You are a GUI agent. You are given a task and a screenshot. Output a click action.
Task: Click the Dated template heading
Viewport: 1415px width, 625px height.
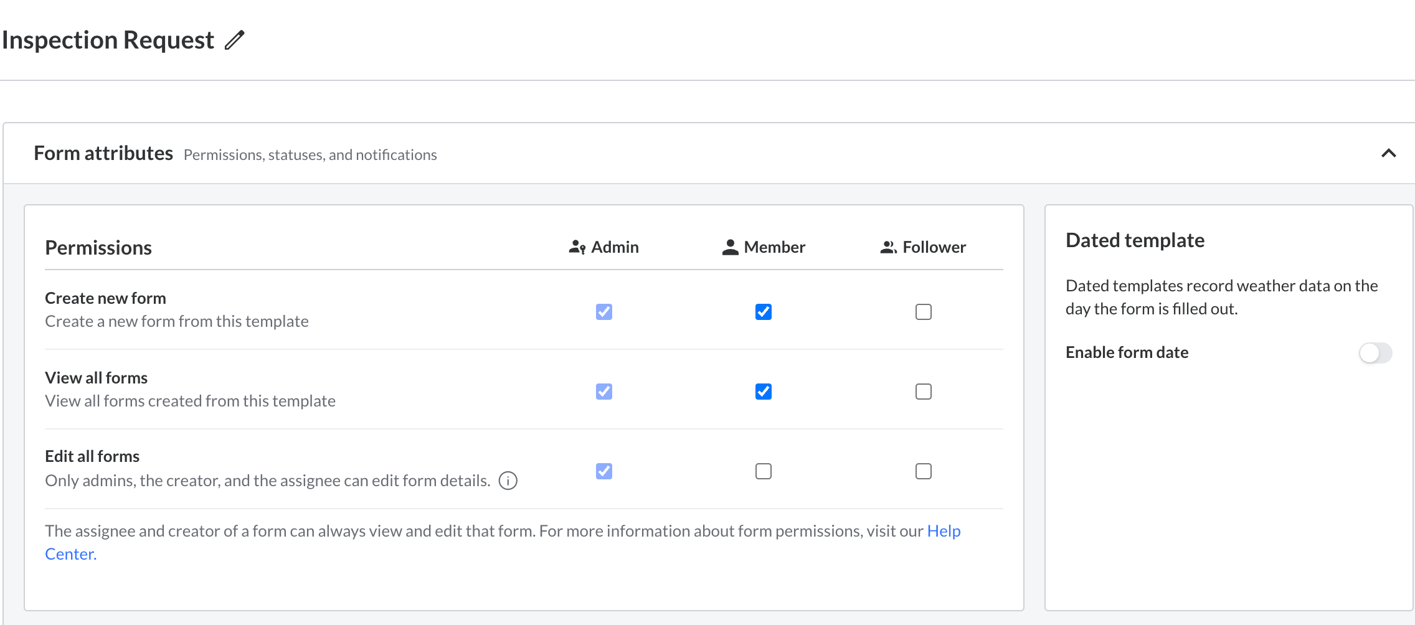1135,240
